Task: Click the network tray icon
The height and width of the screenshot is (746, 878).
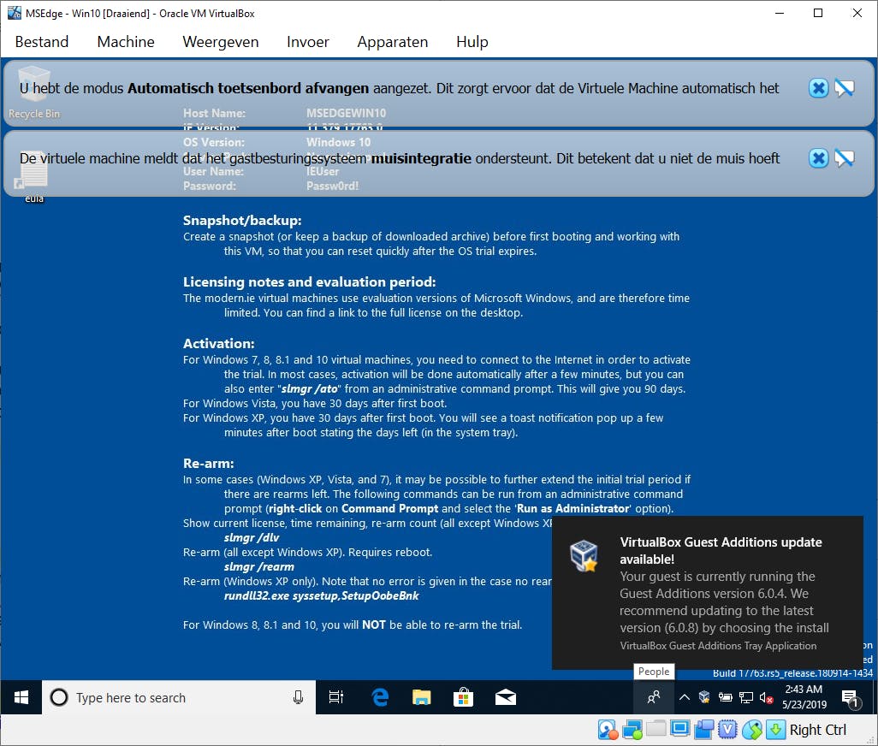Action: 746,697
